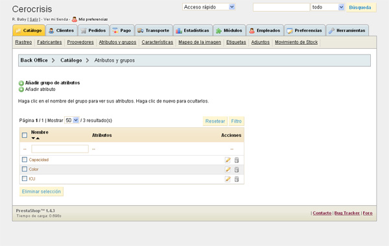
Task: Click Back Office breadcrumb
Action: point(34,60)
